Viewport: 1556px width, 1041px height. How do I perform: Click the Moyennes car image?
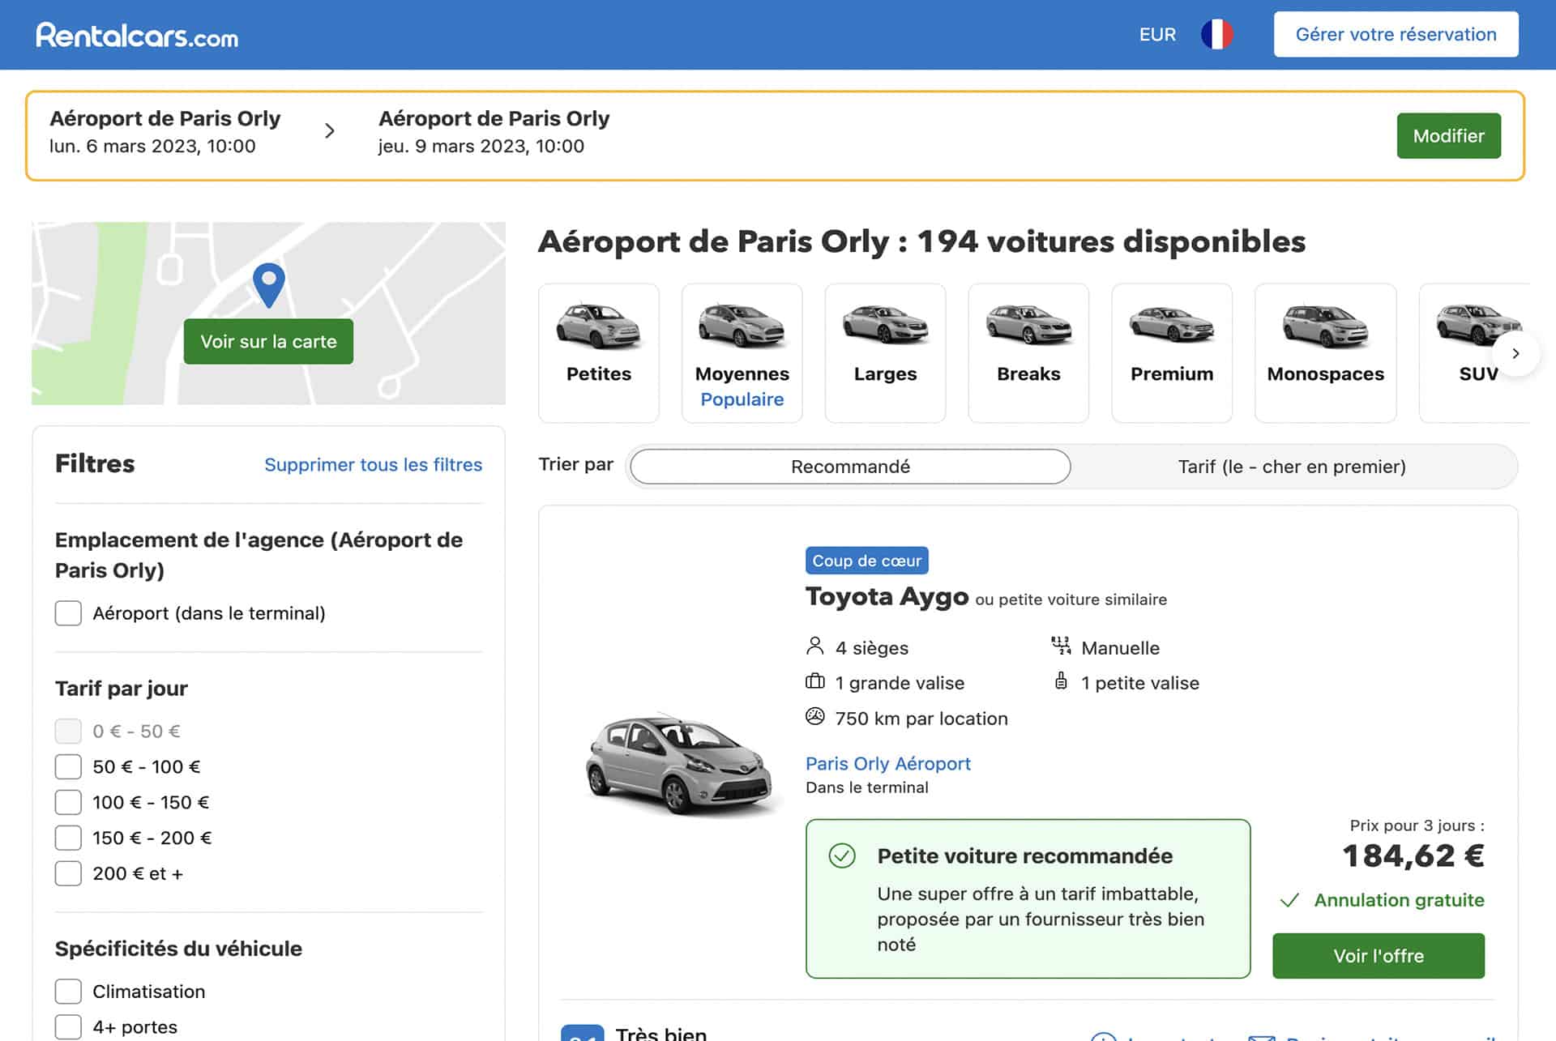[742, 326]
